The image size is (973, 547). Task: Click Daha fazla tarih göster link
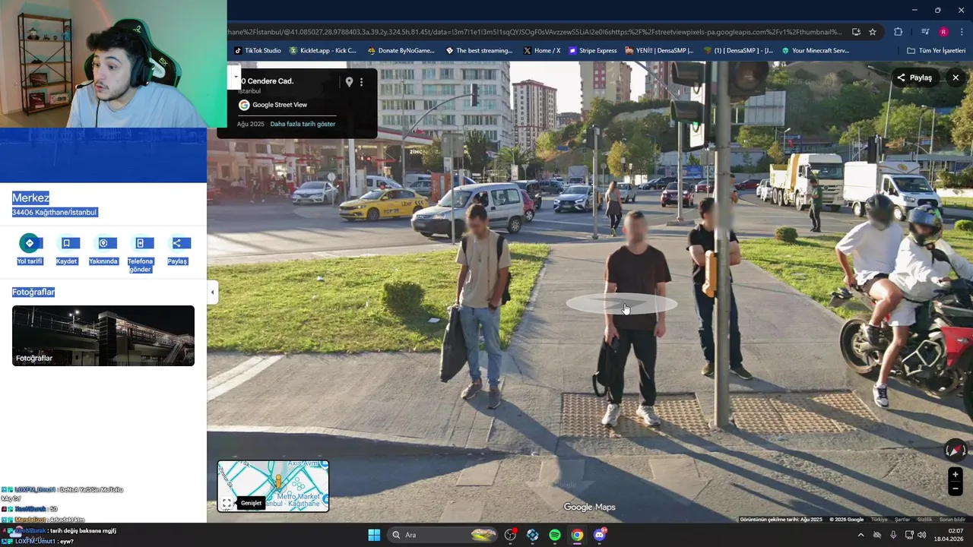pyautogui.click(x=303, y=124)
